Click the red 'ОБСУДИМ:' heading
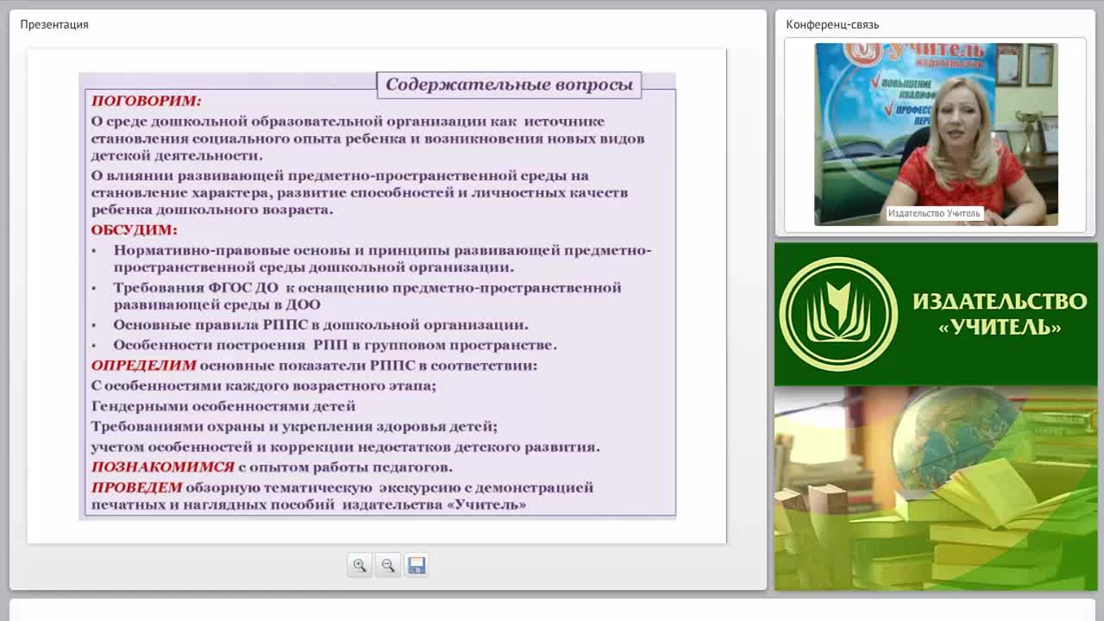1104x621 pixels. click(135, 230)
